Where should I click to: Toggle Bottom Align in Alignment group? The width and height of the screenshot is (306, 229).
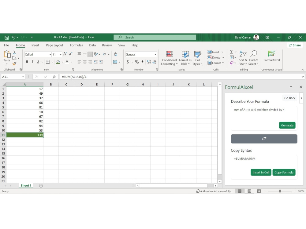tap(90, 54)
